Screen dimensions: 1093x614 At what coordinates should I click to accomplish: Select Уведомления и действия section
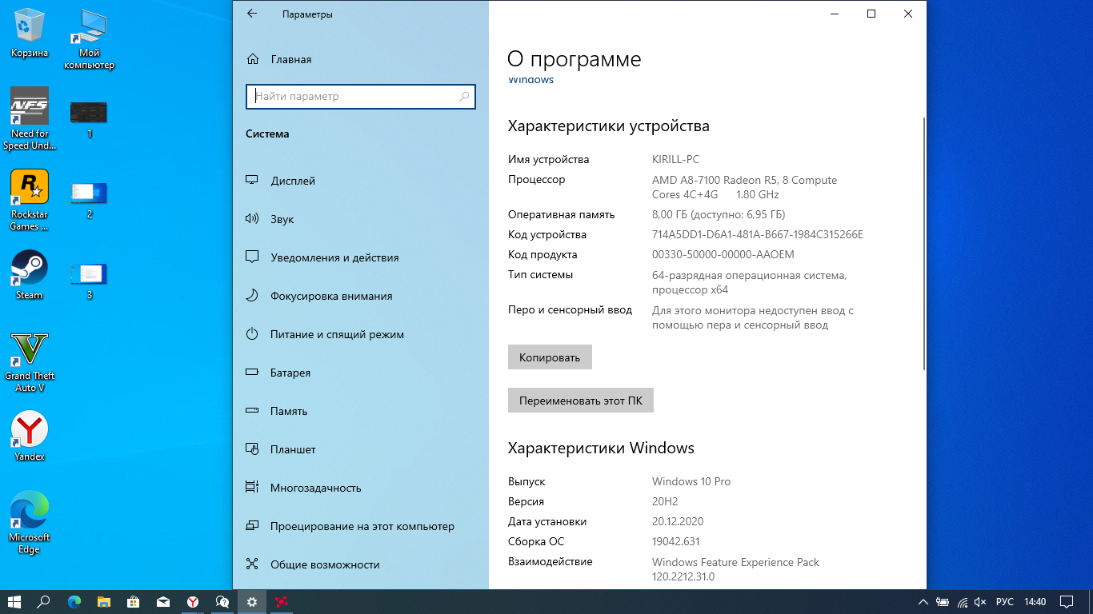360,257
